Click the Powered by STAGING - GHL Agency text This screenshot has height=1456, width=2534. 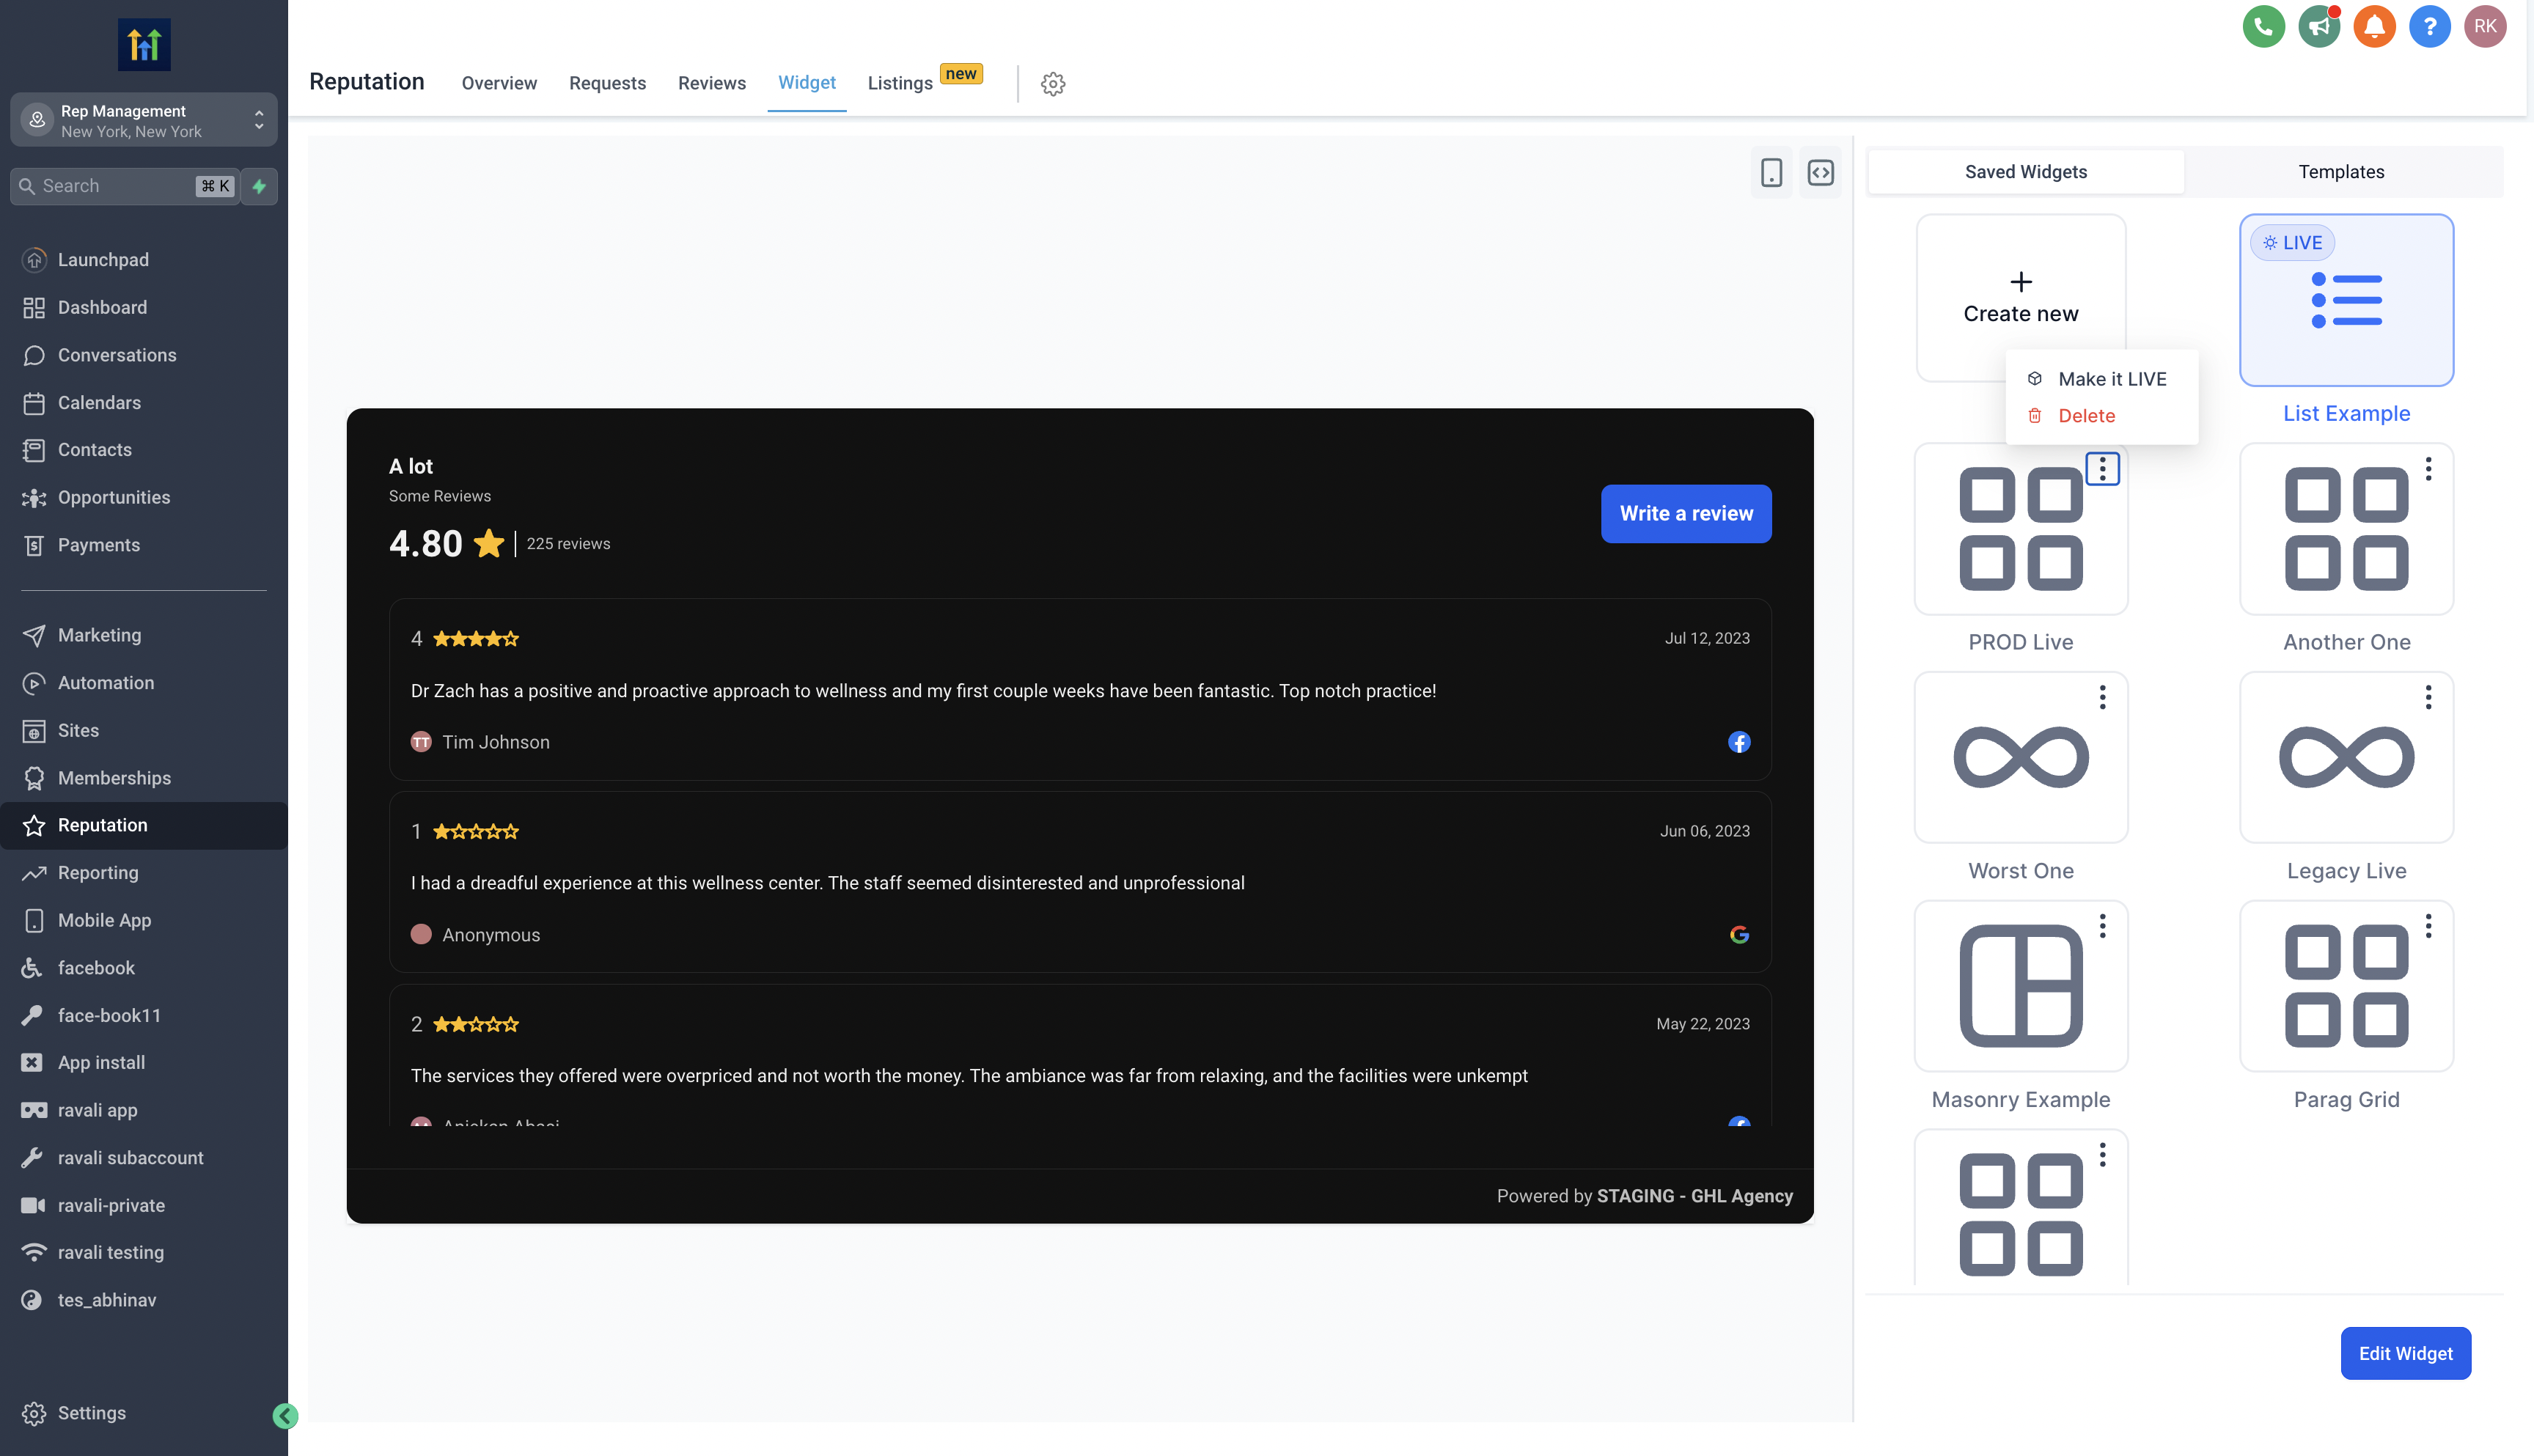pos(1644,1197)
